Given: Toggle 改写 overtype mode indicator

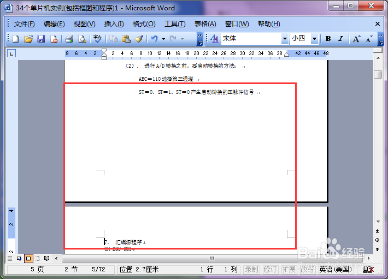Looking at the screenshot, I should point(307,269).
